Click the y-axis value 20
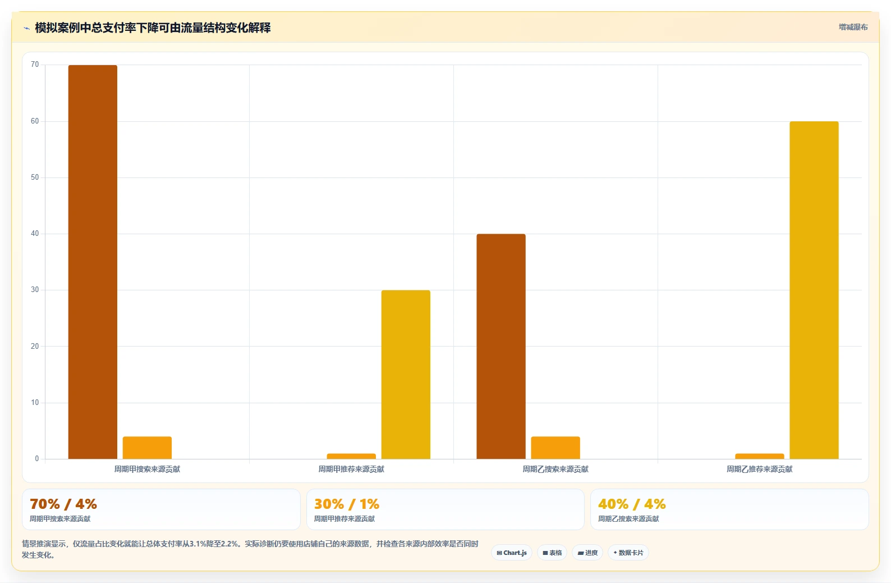Viewport: 891px width, 583px height. click(x=35, y=347)
